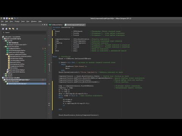Close the Projects panel

click(x=47, y=25)
